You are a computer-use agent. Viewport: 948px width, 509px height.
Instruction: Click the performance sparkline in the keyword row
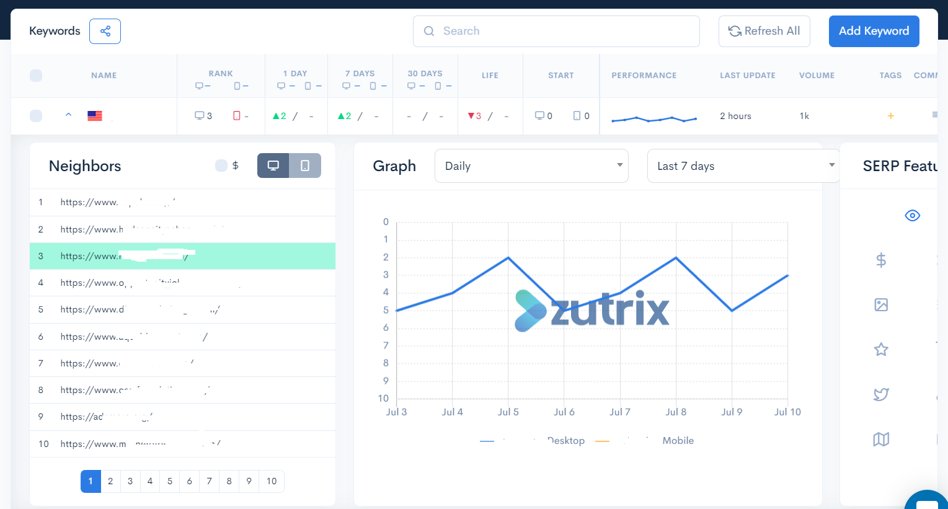pyautogui.click(x=654, y=118)
